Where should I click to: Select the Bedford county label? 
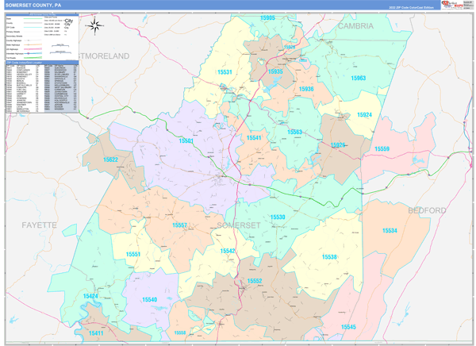point(428,210)
